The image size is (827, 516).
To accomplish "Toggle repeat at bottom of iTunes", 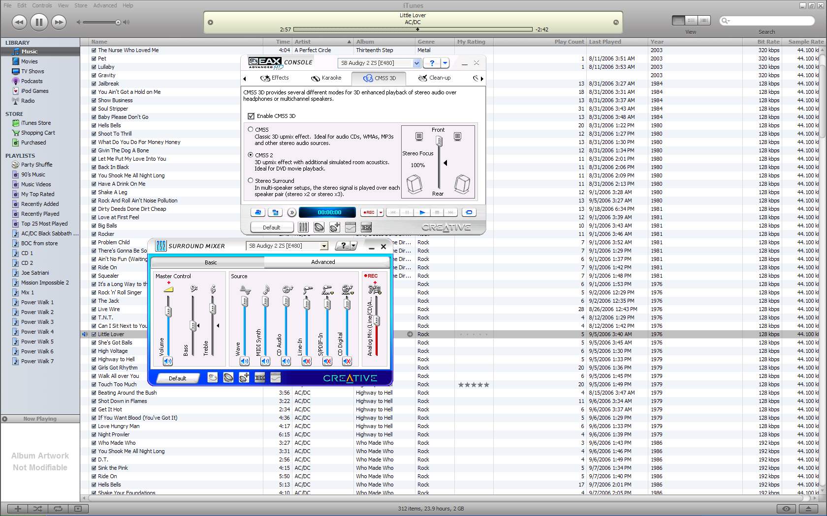I will click(x=58, y=509).
